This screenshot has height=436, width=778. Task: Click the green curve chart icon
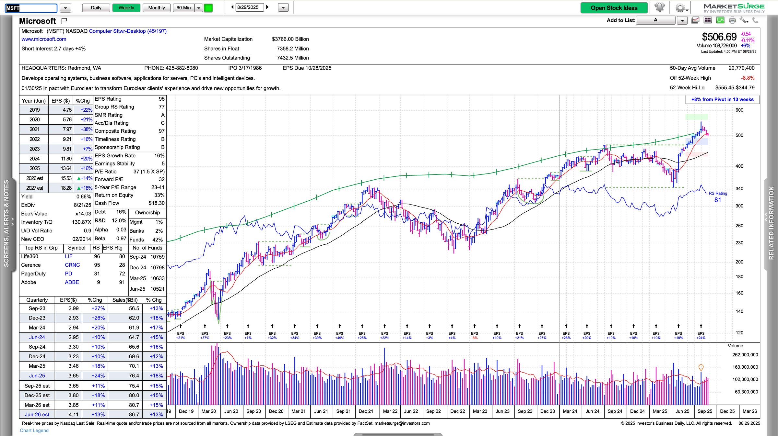pos(720,20)
